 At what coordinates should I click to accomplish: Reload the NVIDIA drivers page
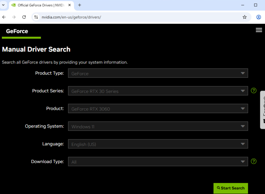24,17
